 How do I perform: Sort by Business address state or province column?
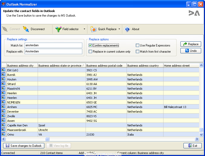62,66
